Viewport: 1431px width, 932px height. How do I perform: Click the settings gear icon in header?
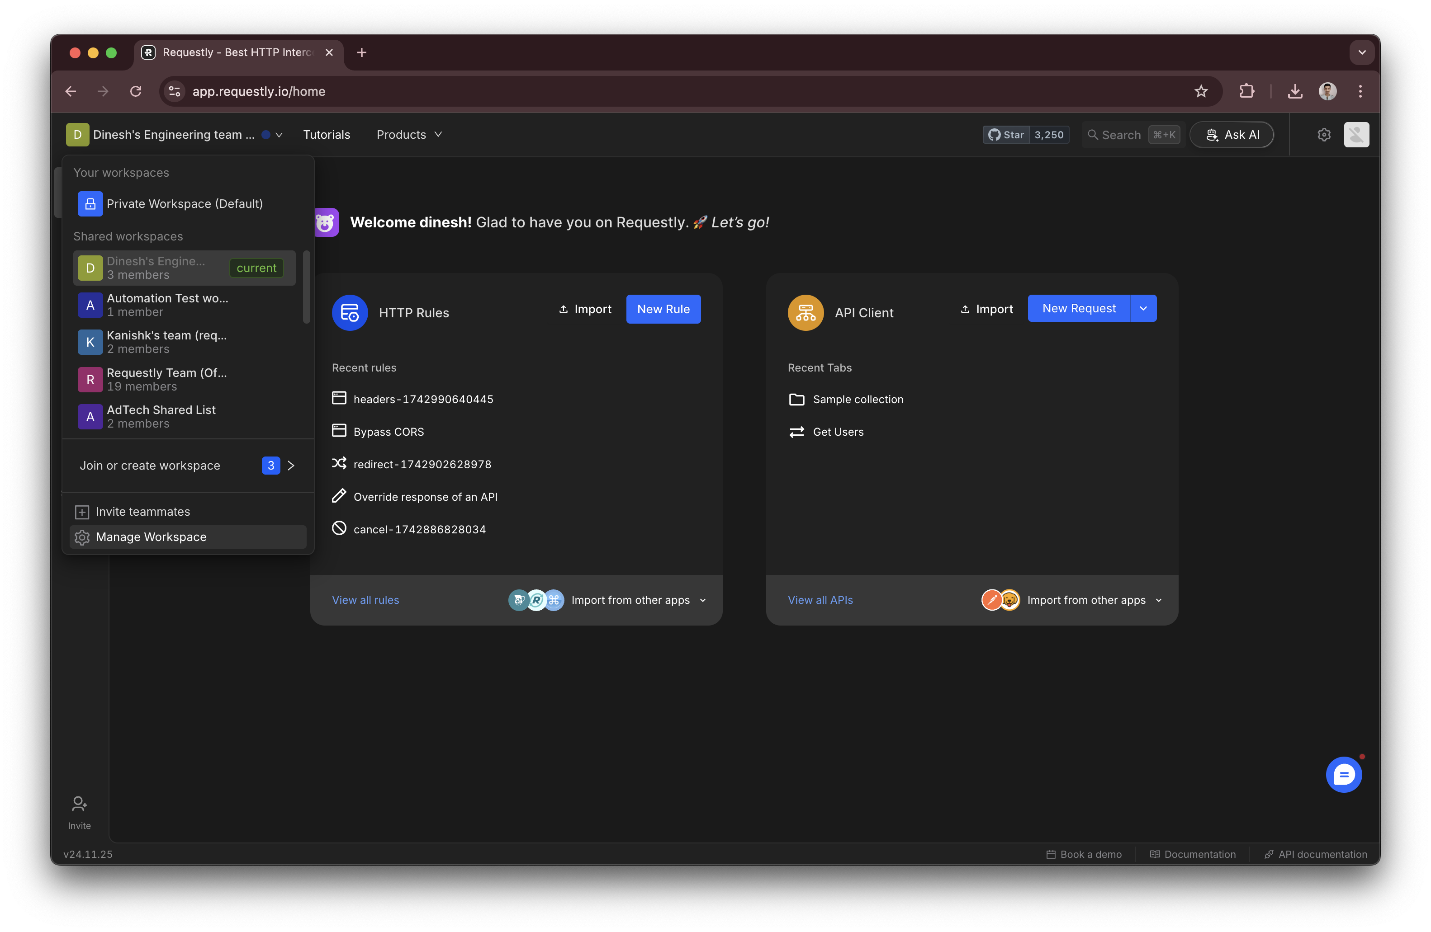tap(1323, 135)
